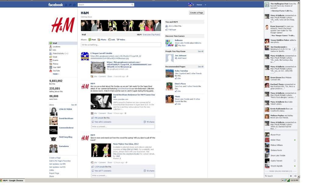Click the search magnifier button
The width and height of the screenshot is (312, 195).
click(132, 5)
